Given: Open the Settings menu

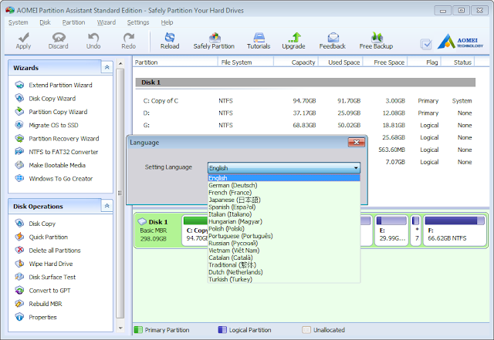Looking at the screenshot, I should 138,22.
